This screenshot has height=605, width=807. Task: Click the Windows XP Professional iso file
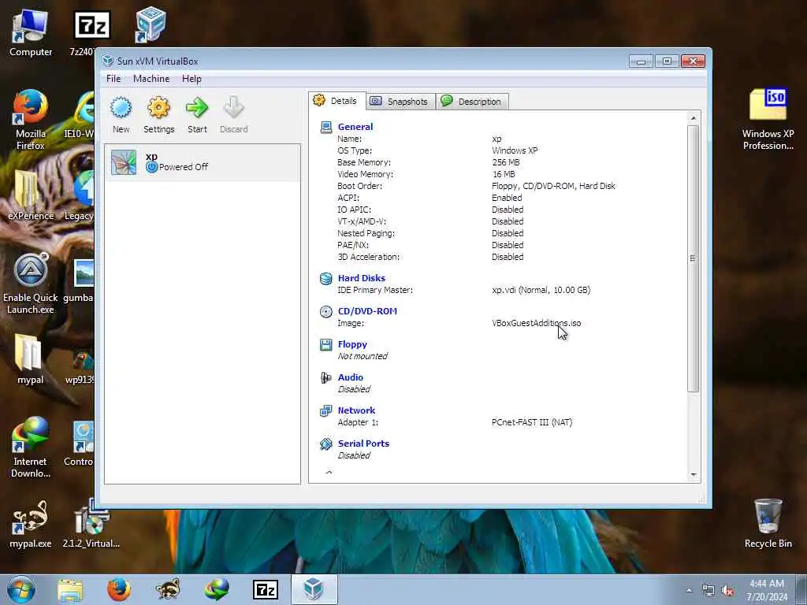(768, 119)
